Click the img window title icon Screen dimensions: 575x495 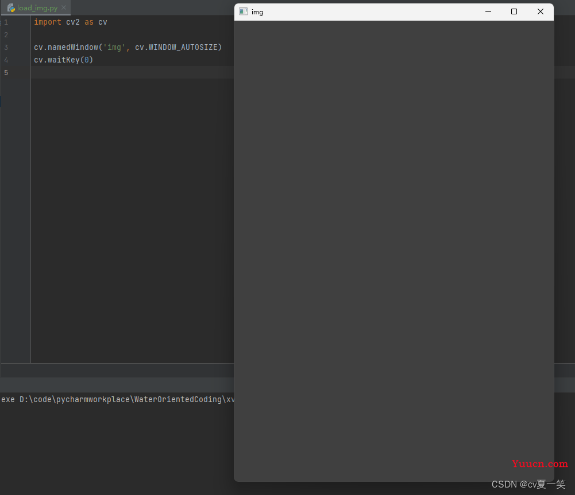click(x=244, y=11)
